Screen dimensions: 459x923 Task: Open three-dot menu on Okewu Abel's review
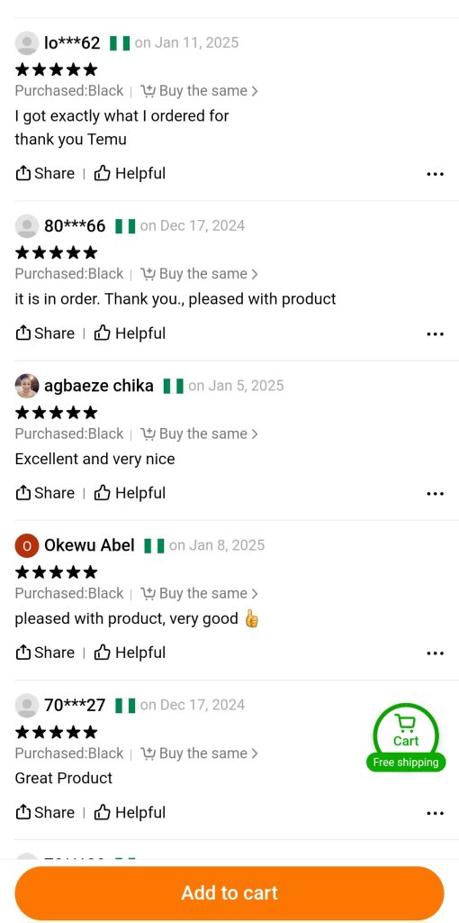tap(435, 653)
